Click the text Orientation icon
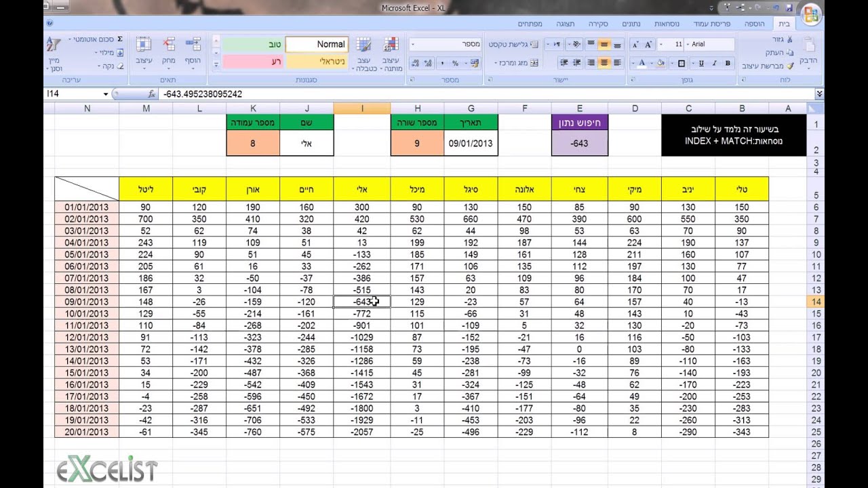The height and width of the screenshot is (488, 868). click(x=576, y=44)
